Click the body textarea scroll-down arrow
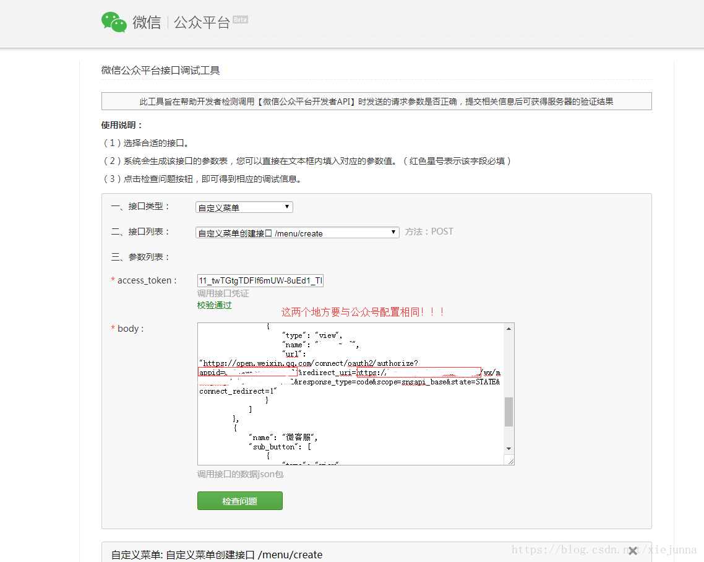704x562 pixels. [509, 448]
